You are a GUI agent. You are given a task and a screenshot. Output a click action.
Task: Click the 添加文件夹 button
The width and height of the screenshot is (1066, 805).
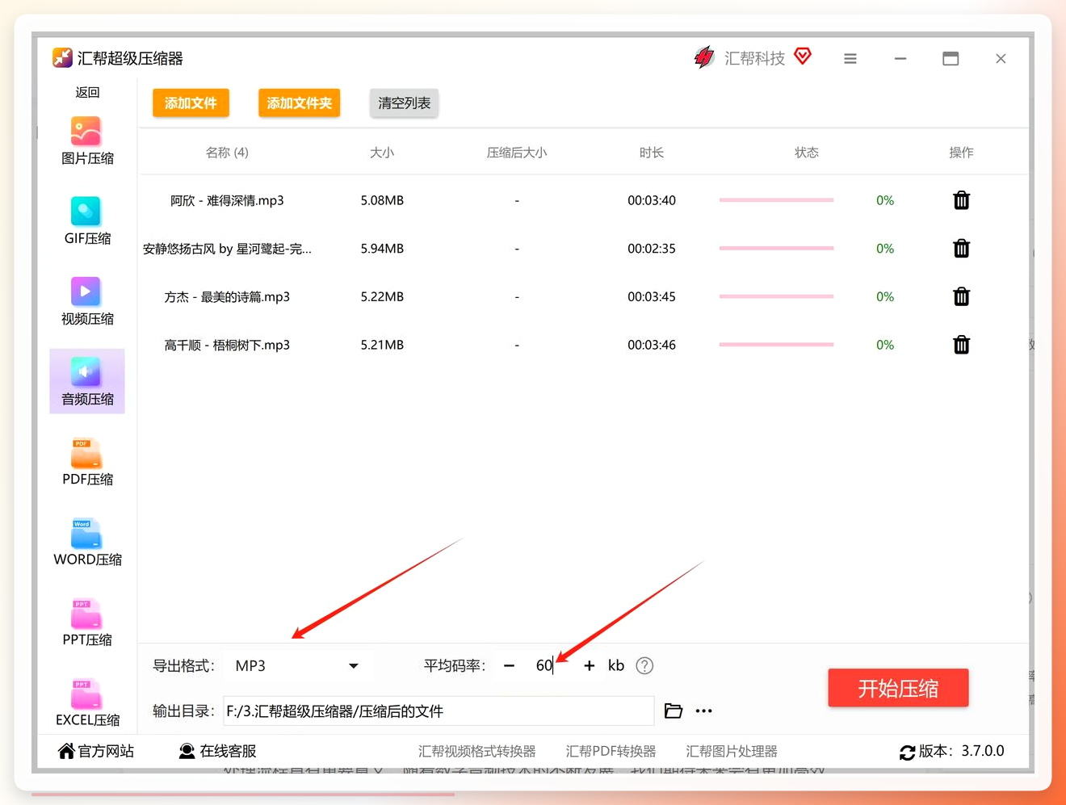(x=300, y=103)
